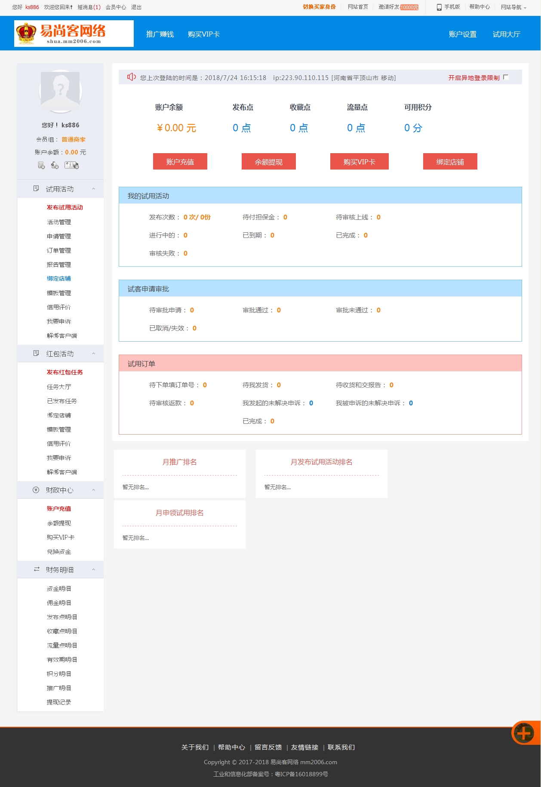Click the speaker announcement icon

(131, 77)
